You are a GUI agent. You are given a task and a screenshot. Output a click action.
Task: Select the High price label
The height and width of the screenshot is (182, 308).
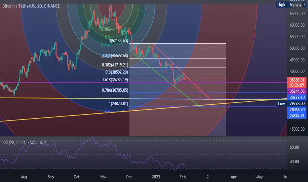281,4
